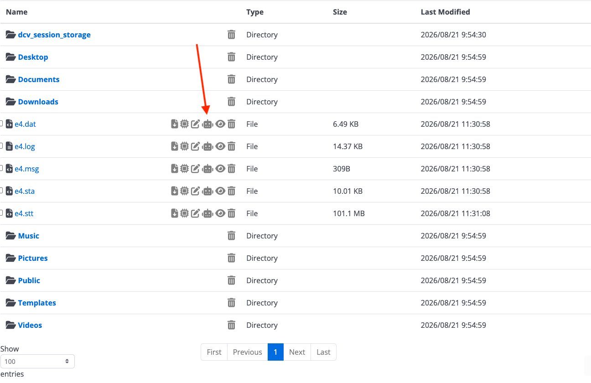Delete the e4.msg file
Viewport: 591px width, 383px height.
(232, 169)
